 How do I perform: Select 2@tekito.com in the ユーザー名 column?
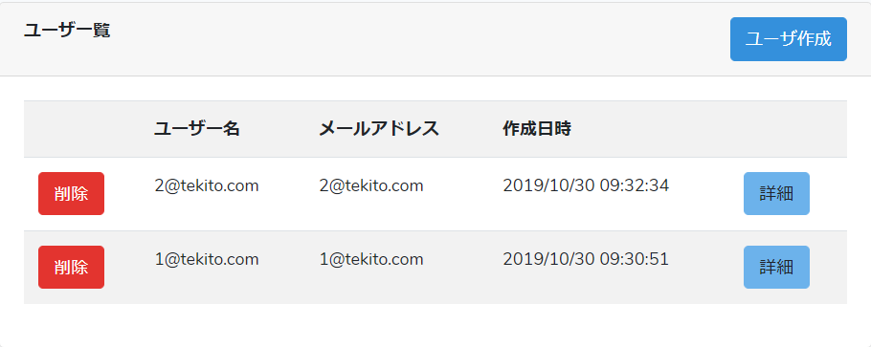point(207,185)
